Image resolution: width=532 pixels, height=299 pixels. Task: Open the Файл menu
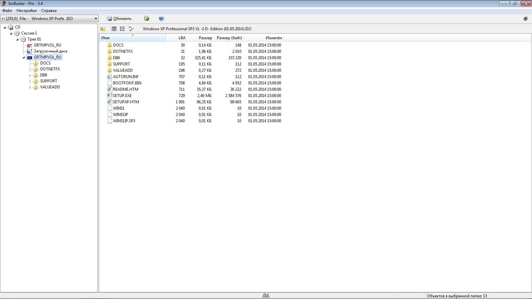7,11
